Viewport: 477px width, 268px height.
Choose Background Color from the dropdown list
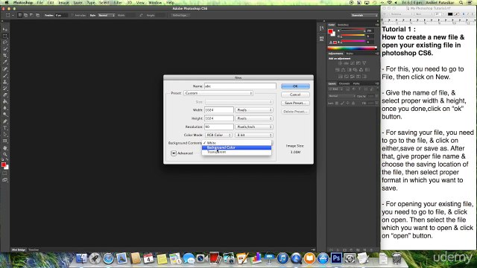[236, 147]
